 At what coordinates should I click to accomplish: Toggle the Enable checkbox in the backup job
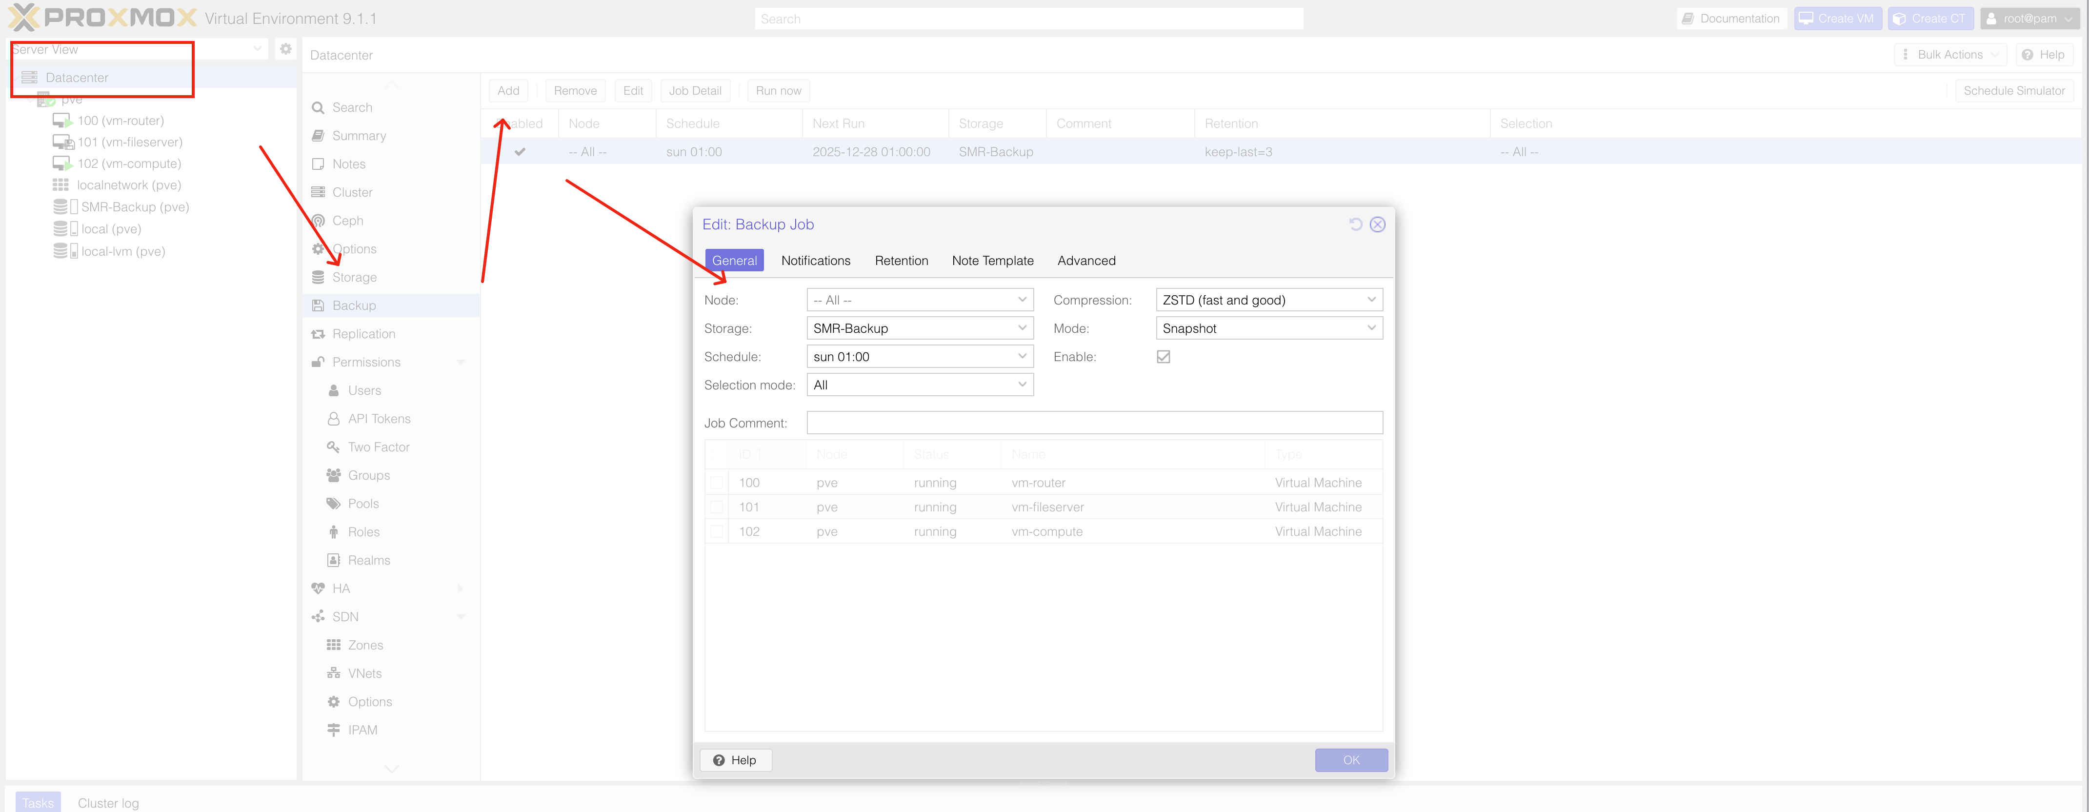pos(1163,357)
